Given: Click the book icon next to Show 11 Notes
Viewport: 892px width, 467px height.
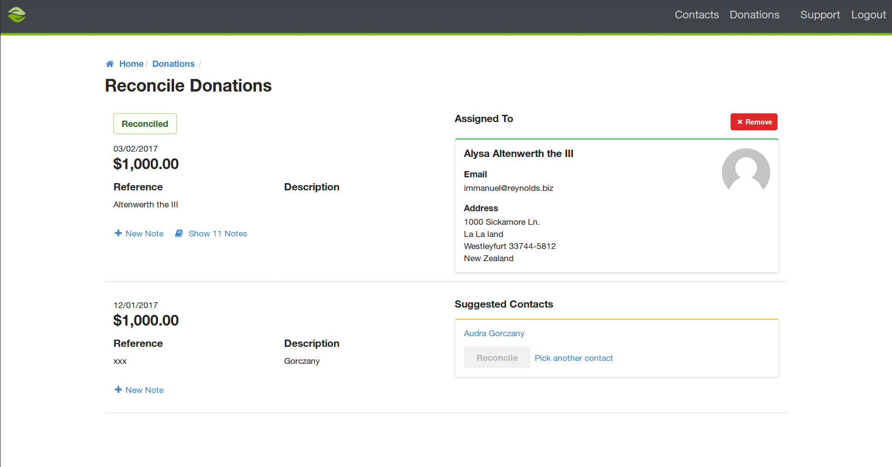Looking at the screenshot, I should (179, 233).
